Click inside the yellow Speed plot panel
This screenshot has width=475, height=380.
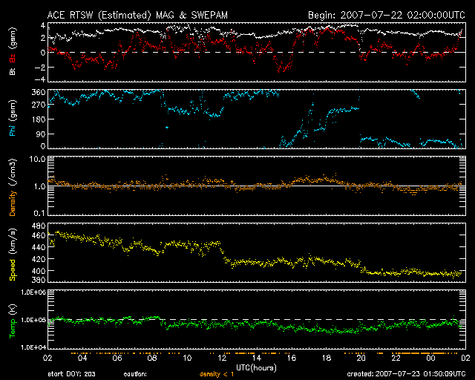[x=257, y=252]
